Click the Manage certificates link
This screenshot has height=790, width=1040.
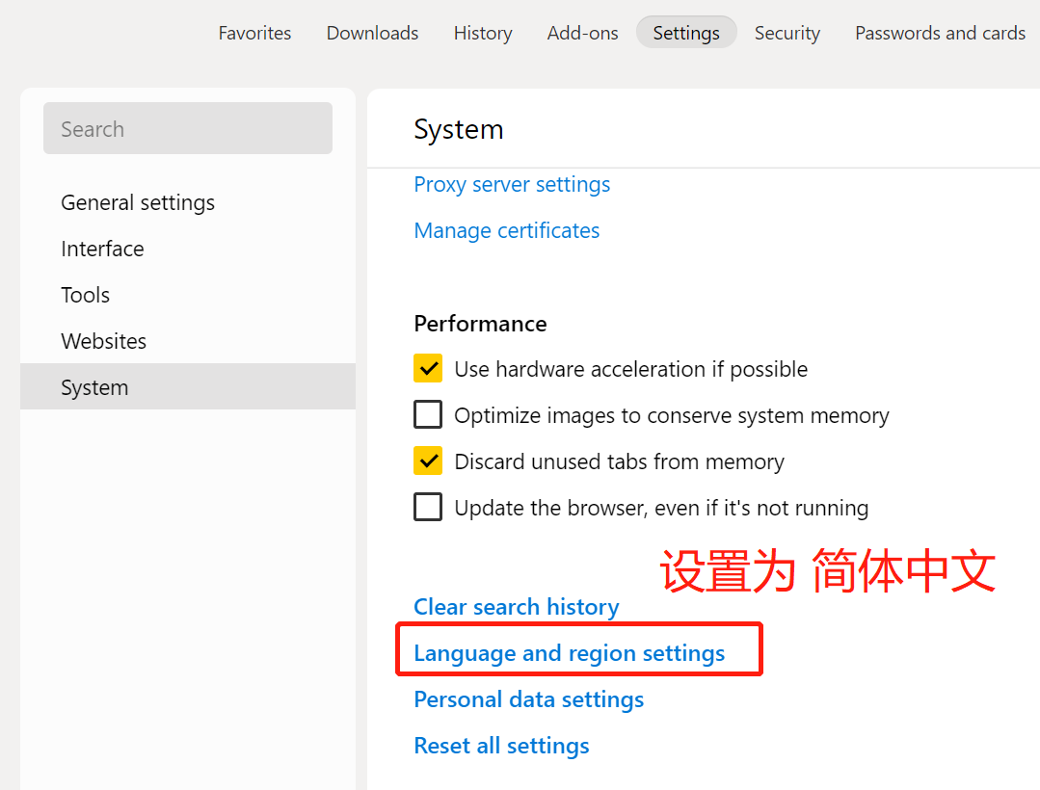coord(507,230)
